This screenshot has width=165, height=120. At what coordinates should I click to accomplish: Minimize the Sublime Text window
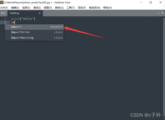(x=141, y=2)
